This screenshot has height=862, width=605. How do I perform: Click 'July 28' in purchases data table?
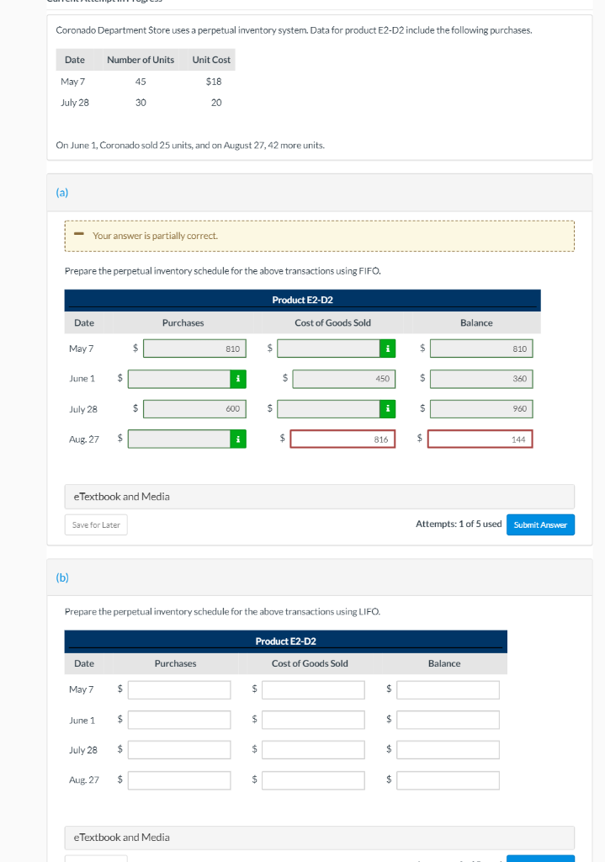tap(75, 103)
